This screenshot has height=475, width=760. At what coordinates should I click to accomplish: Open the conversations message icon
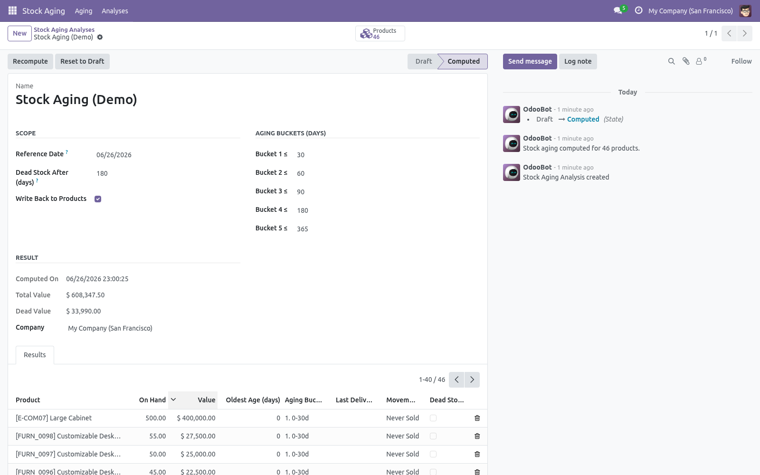pyautogui.click(x=618, y=10)
